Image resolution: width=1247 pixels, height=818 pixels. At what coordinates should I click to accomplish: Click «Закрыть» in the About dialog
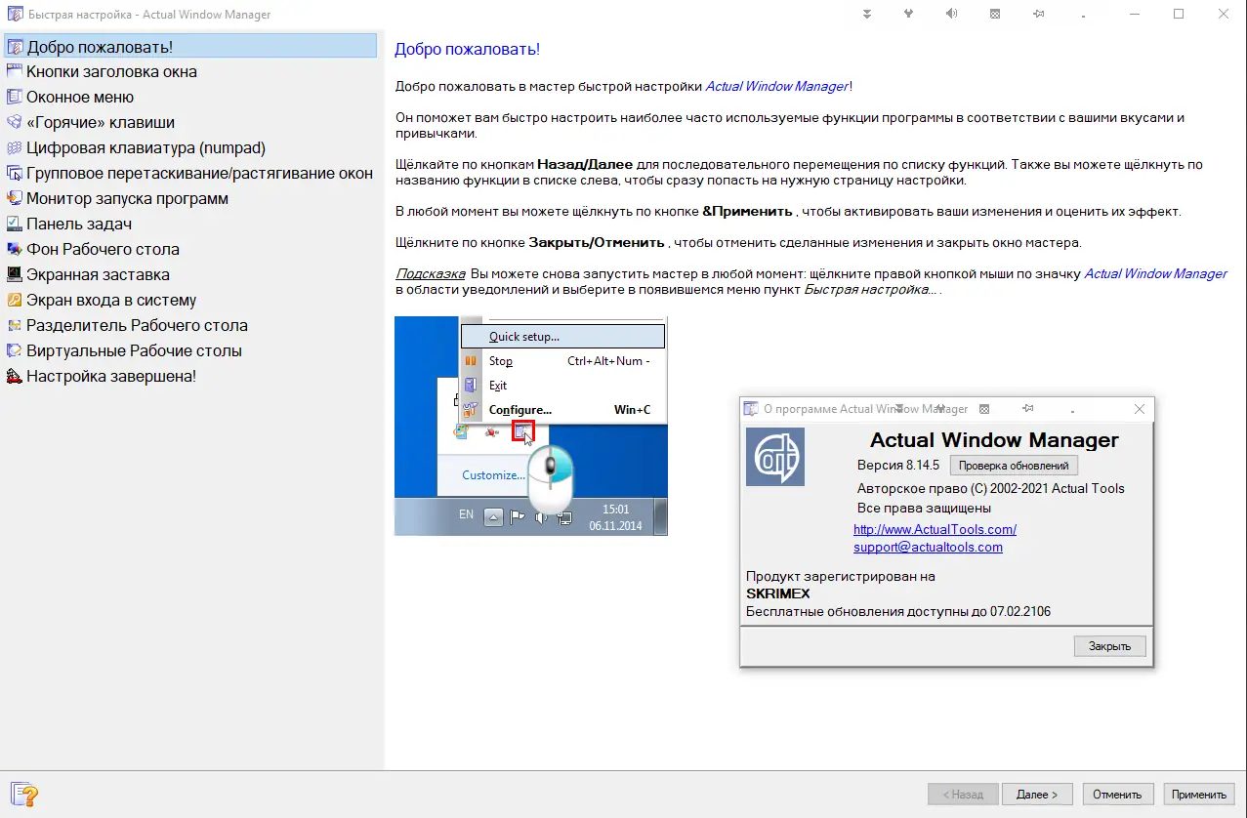tap(1109, 646)
